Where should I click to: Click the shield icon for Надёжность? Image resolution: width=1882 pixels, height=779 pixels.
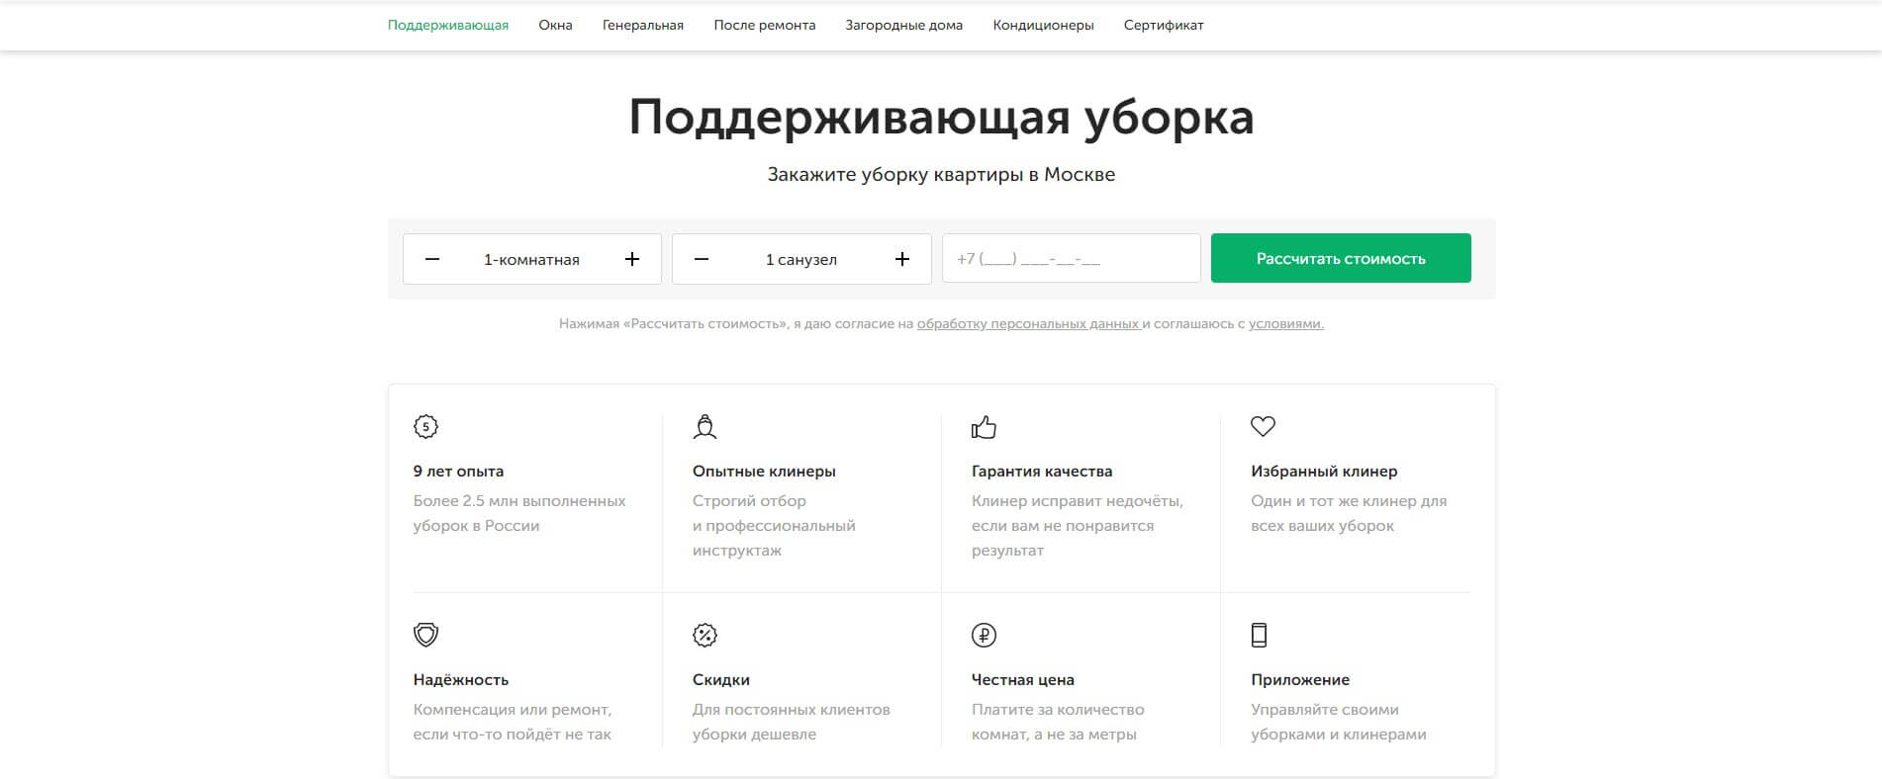coord(425,635)
